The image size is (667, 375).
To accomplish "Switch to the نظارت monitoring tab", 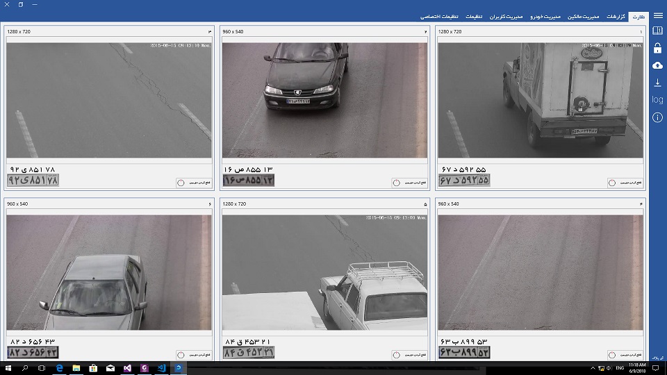I will coord(639,17).
